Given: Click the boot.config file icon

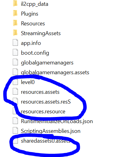Looking at the screenshot, I should click(15, 53).
